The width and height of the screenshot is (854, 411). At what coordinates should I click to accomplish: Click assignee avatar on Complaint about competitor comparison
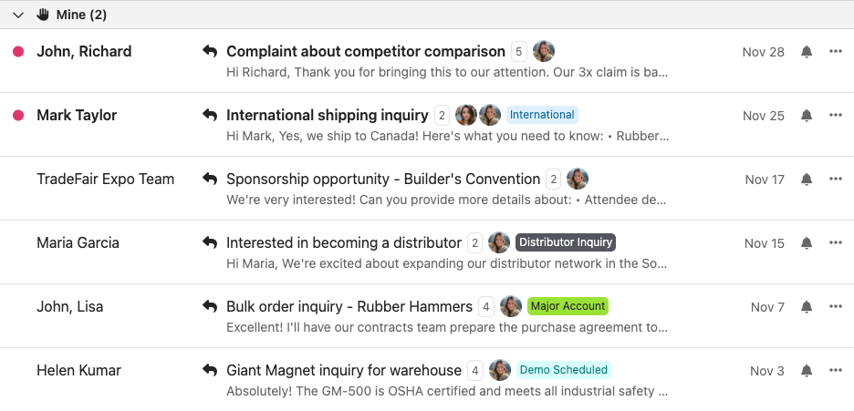[544, 51]
